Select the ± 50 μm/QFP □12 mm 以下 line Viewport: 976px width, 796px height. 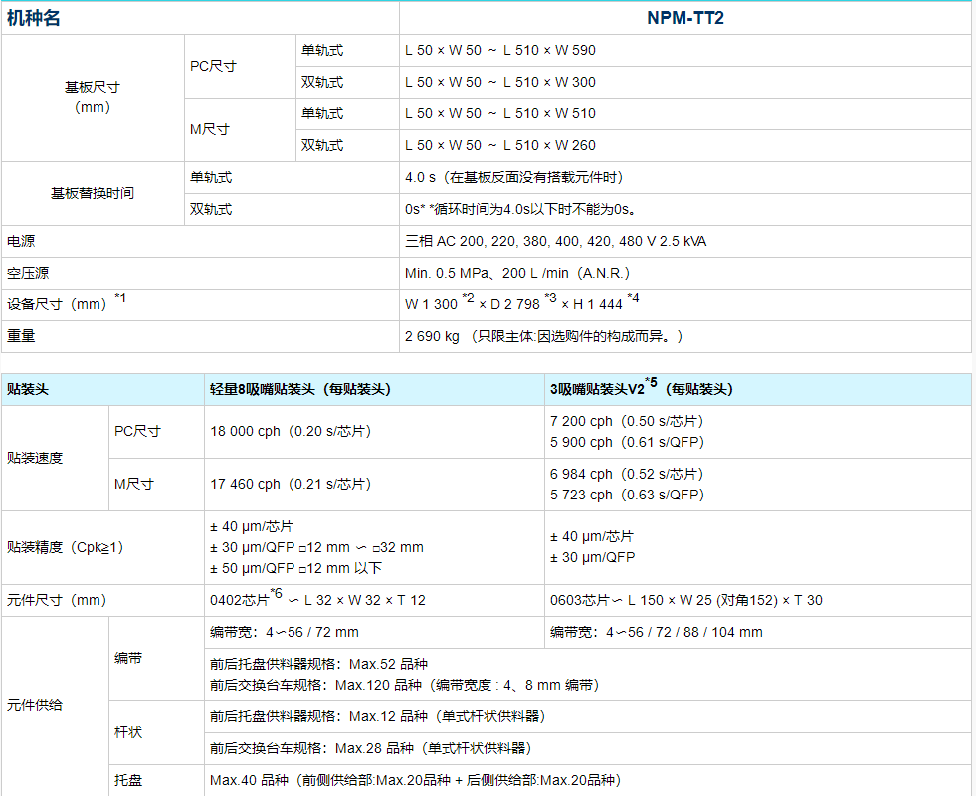tap(295, 568)
